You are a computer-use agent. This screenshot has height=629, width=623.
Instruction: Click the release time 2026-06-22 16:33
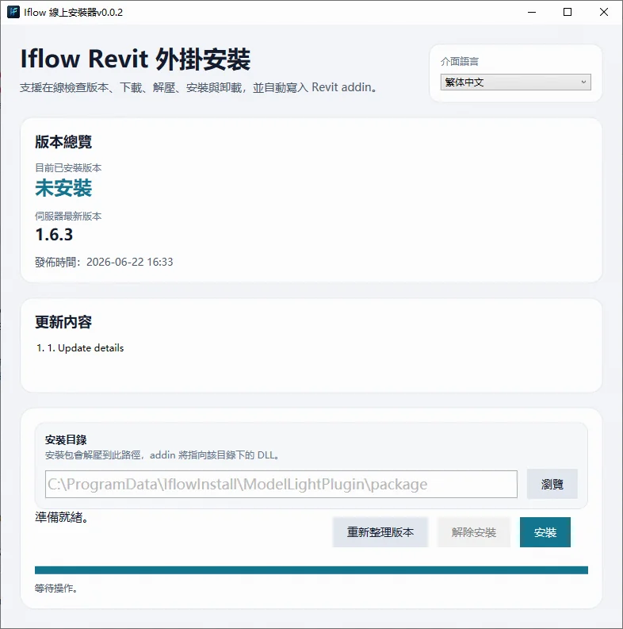(x=129, y=262)
